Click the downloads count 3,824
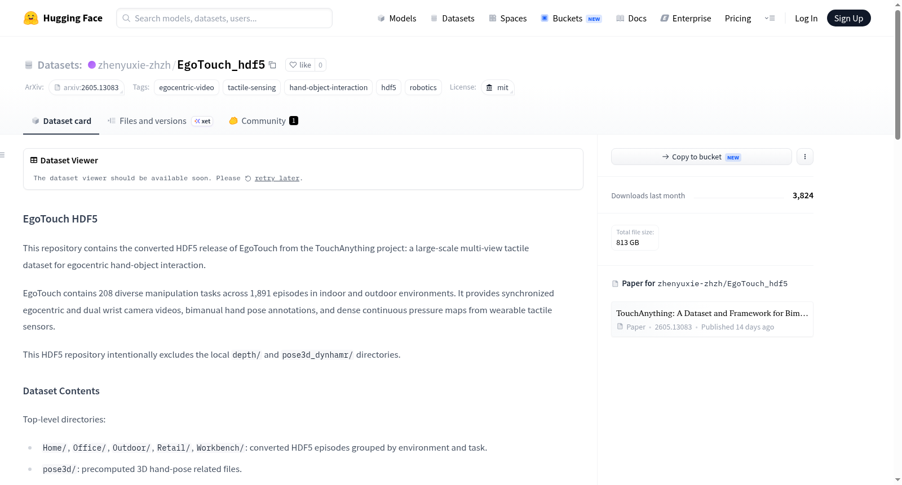 [803, 195]
